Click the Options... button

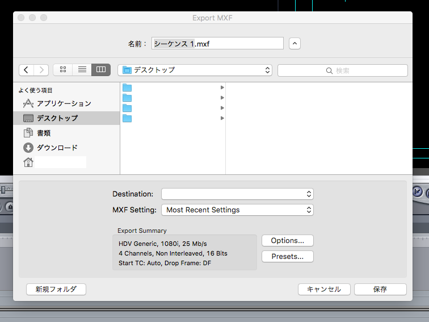287,240
